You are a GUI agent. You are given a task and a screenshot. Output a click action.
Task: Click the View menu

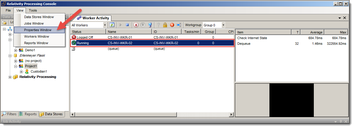(20, 10)
